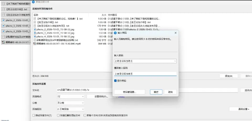Click the photo_3 jpg file icon in list
252x121 pixels.
(x=35, y=33)
